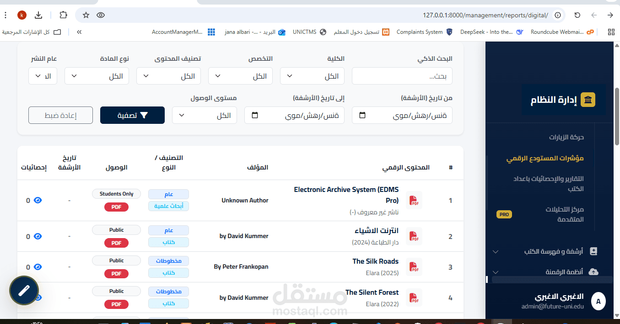Reload the browser page

pyautogui.click(x=577, y=15)
